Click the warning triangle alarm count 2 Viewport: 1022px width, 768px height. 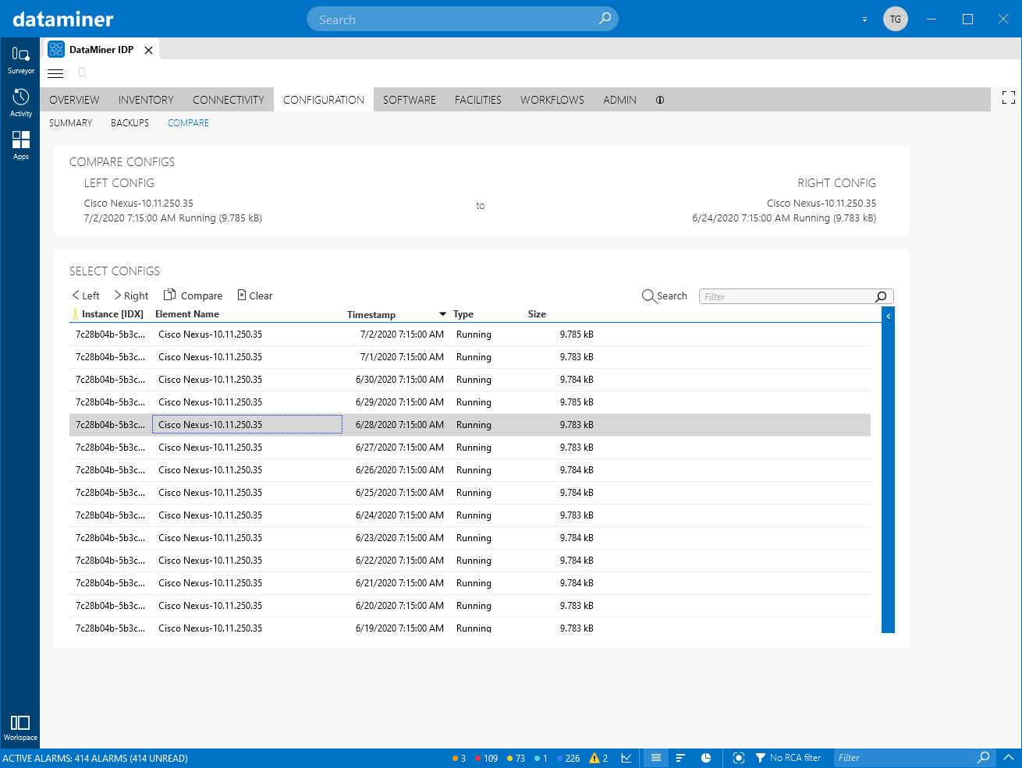pos(598,758)
